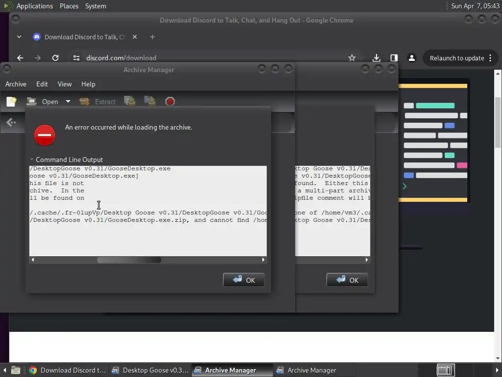Open a new Chrome tab
The height and width of the screenshot is (377, 502).
pos(152,37)
